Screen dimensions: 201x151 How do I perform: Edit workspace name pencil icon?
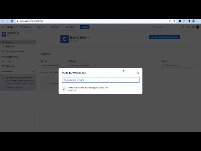click(89, 38)
